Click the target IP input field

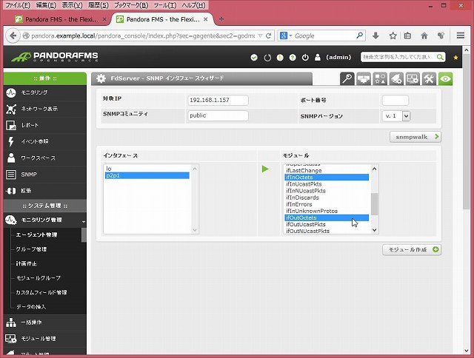point(218,100)
